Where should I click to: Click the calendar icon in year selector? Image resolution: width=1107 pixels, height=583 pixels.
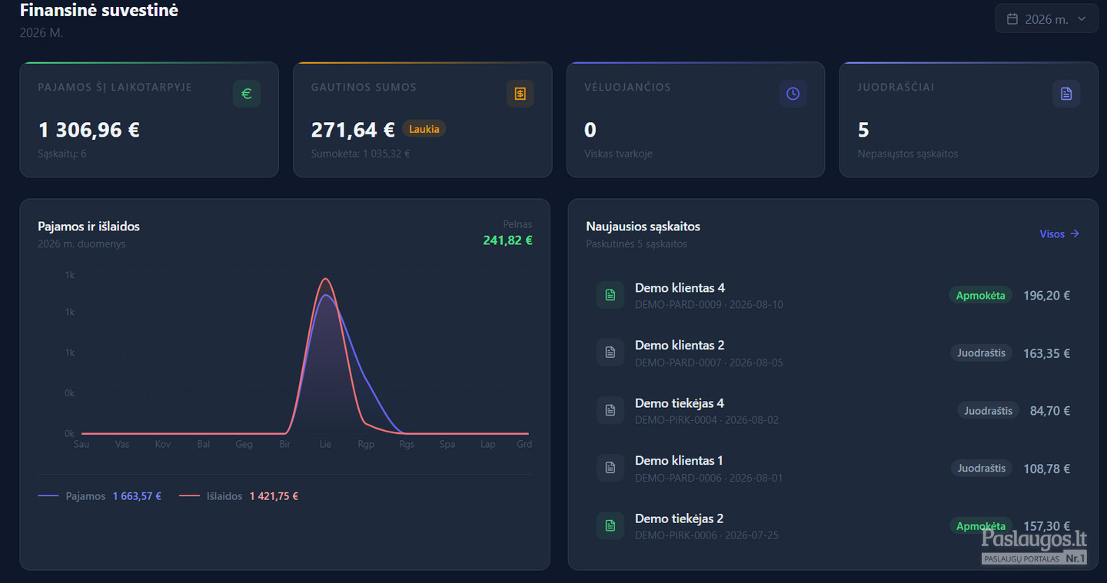1012,19
